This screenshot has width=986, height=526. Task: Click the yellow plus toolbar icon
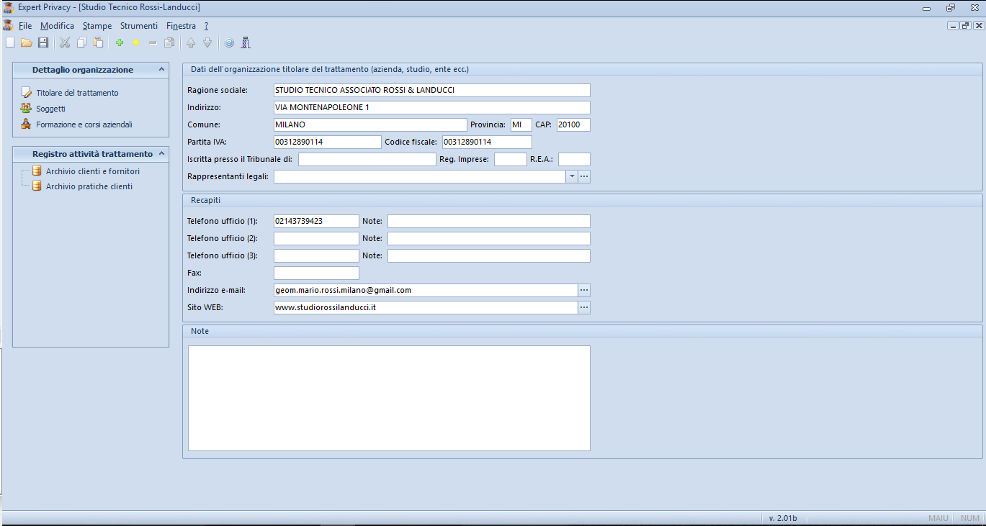pyautogui.click(x=135, y=43)
